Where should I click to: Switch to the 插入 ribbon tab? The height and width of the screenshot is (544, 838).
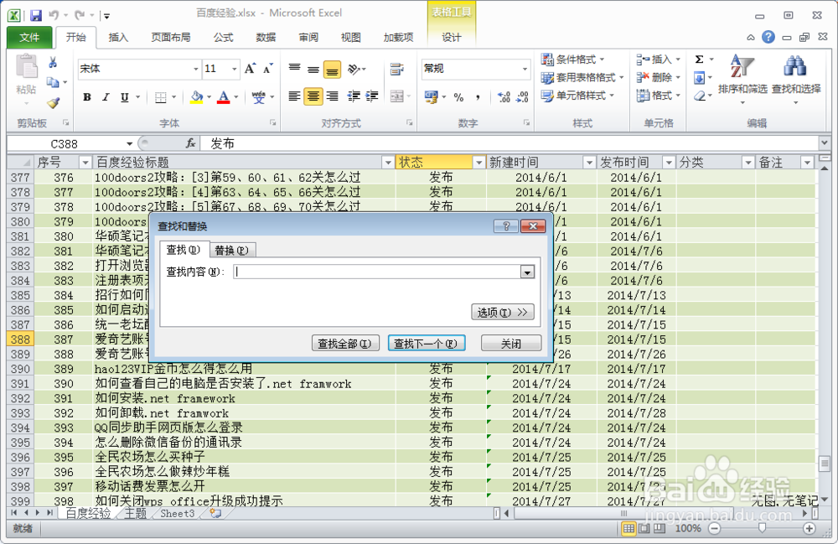pyautogui.click(x=118, y=38)
